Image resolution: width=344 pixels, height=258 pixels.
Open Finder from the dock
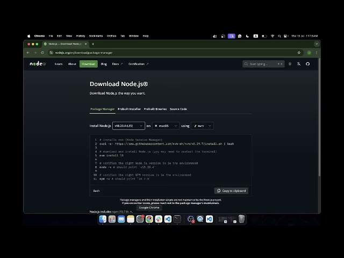pyautogui.click(x=103, y=219)
